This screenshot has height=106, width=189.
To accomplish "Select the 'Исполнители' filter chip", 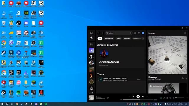I will [x=109, y=38].
